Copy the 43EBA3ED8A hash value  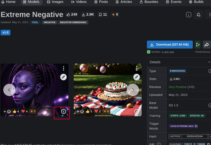(194, 136)
